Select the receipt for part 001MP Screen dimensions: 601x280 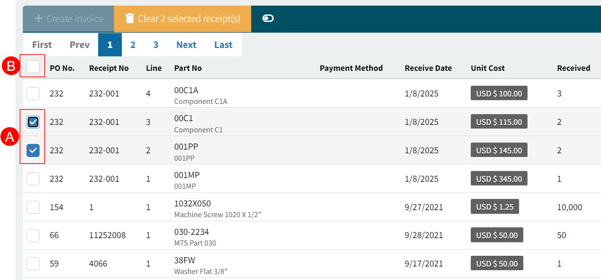[x=33, y=178]
